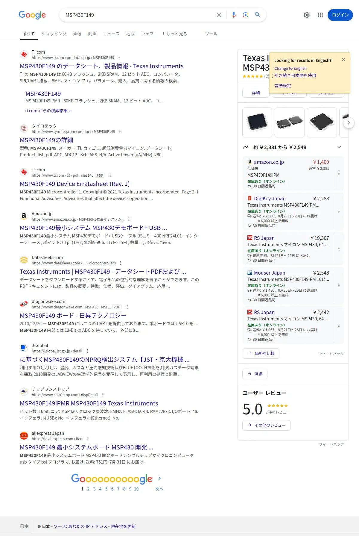Viewport: 359px width, 536px height.
Task: Open the ツール tools menu
Action: click(211, 34)
